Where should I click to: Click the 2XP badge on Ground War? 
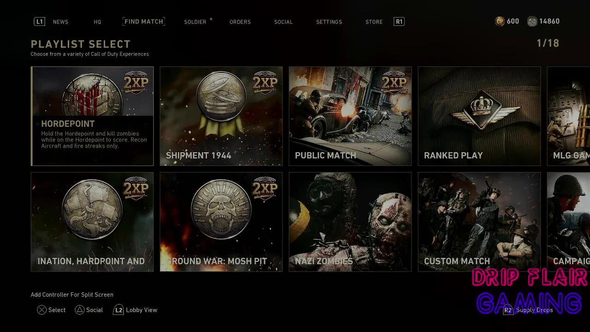265,188
